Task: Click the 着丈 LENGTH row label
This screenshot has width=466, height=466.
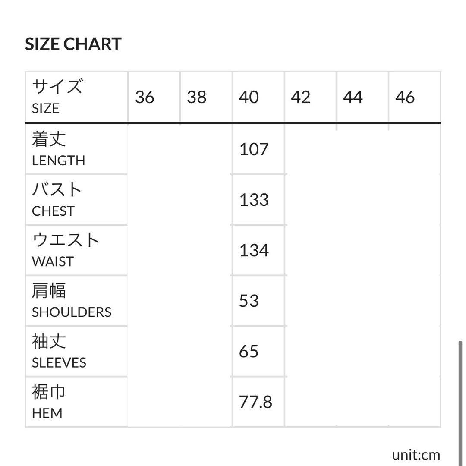Action: click(58, 149)
